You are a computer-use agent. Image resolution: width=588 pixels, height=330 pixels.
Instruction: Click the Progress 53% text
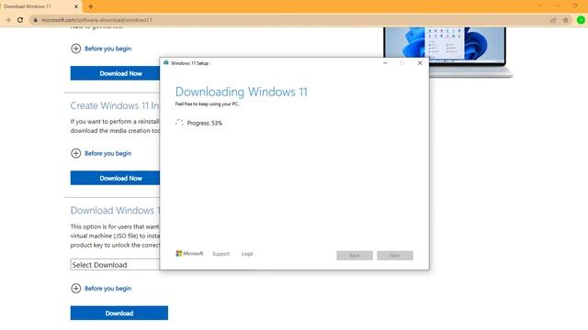click(x=204, y=123)
